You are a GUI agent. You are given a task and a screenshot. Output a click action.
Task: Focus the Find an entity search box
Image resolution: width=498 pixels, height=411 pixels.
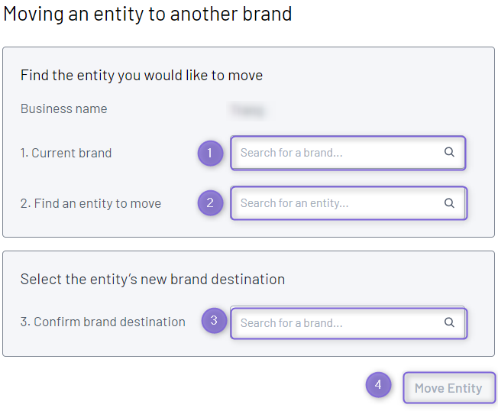349,203
